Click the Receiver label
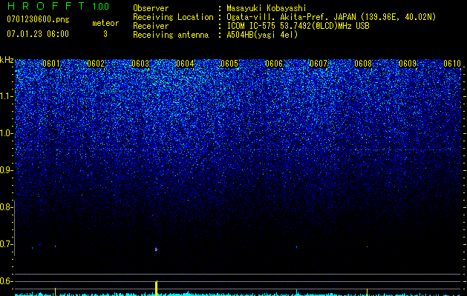467x296 pixels. click(151, 26)
